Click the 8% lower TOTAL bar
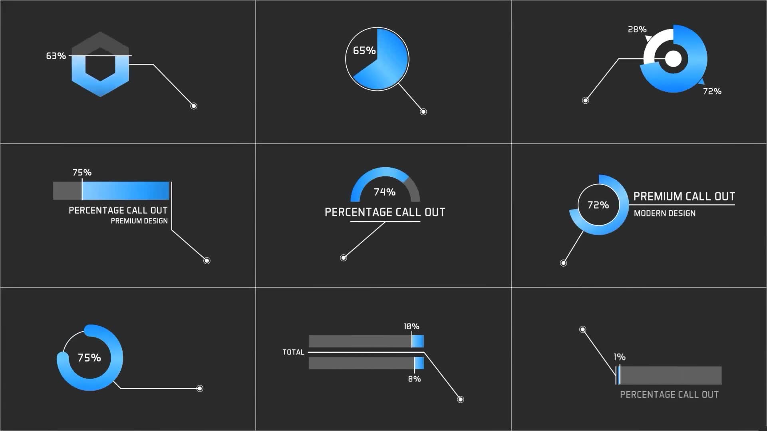Image resolution: width=767 pixels, height=431 pixels. click(x=366, y=363)
